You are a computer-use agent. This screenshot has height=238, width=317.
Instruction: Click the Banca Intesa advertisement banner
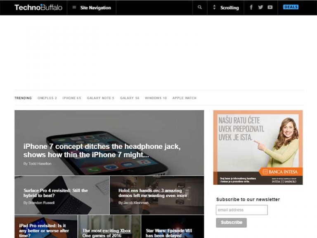[x=258, y=148]
